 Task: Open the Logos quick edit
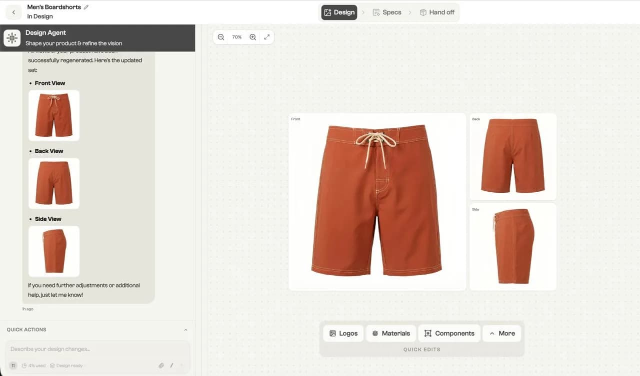(343, 333)
